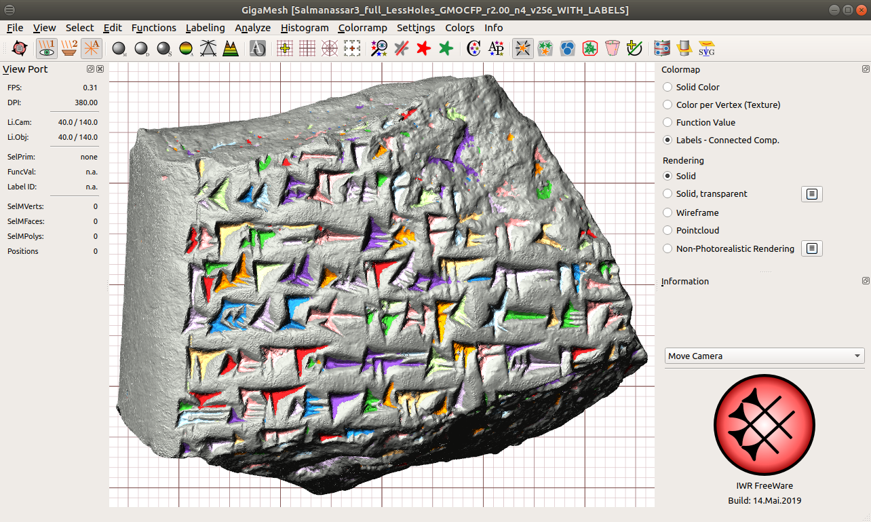The width and height of the screenshot is (871, 522).
Task: Open Solid, transparent settings button
Action: pos(812,194)
